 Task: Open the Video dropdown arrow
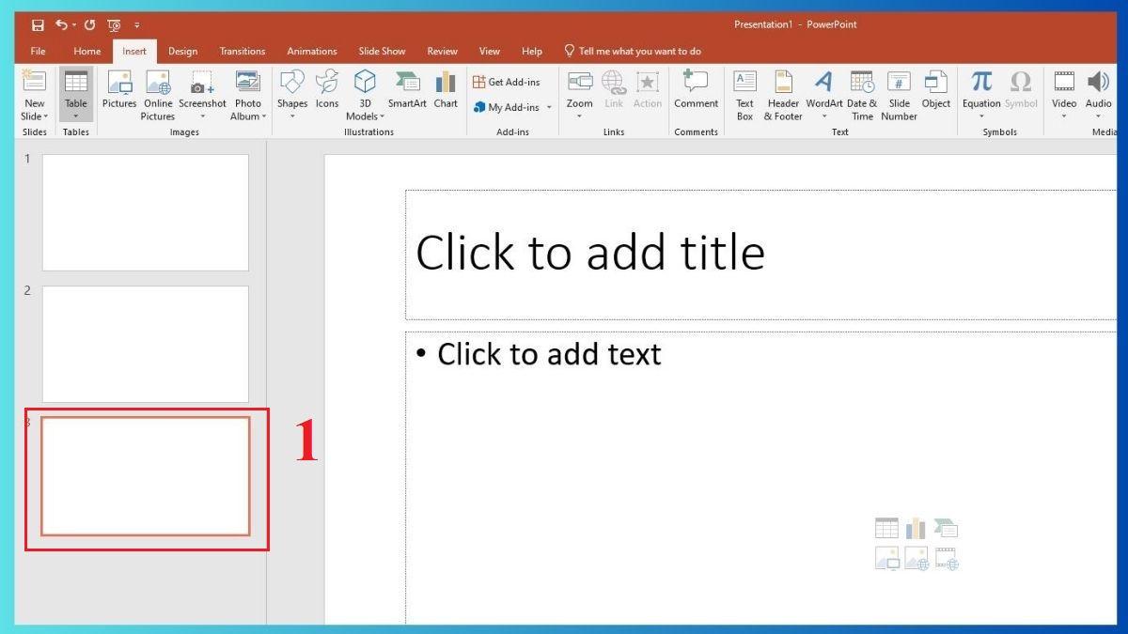[1063, 115]
